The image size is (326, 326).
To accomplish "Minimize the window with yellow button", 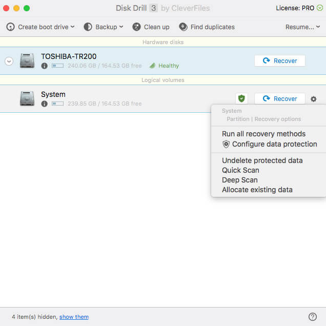I will (16, 8).
